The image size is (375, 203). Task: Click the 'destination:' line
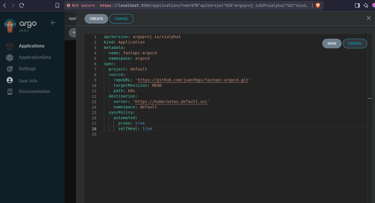123,96
